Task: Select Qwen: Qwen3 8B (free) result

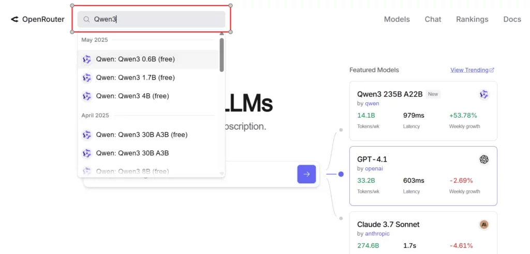Action: pyautogui.click(x=149, y=171)
